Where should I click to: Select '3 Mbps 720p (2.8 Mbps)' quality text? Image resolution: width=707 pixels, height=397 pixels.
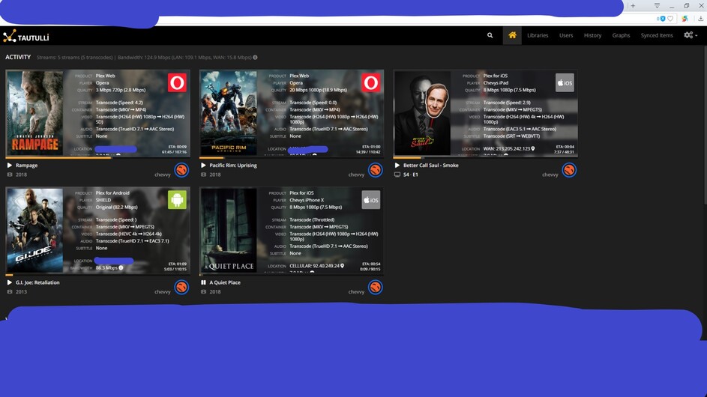click(121, 90)
